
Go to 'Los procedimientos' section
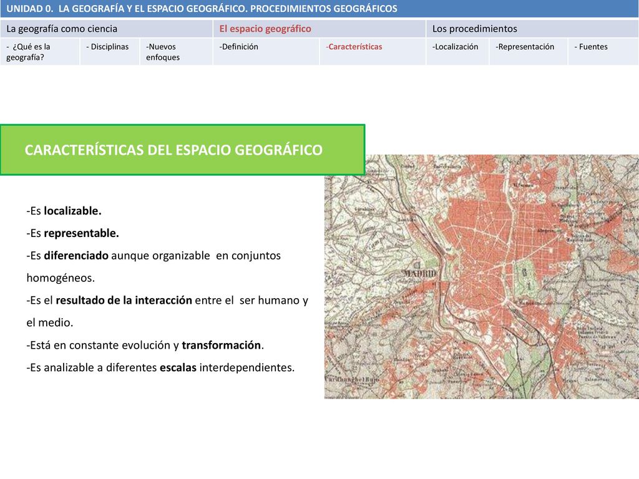point(532,29)
